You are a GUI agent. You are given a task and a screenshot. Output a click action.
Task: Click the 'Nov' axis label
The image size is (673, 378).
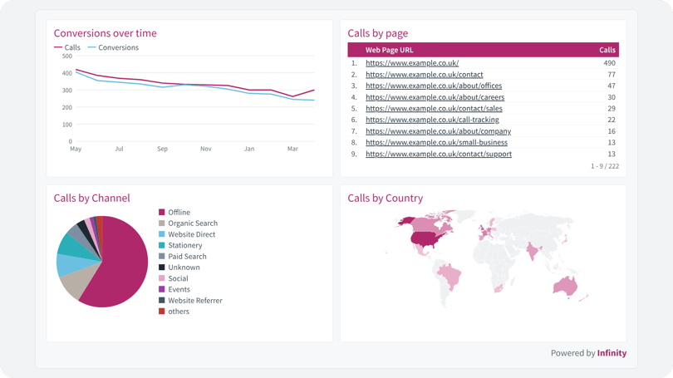tap(205, 149)
